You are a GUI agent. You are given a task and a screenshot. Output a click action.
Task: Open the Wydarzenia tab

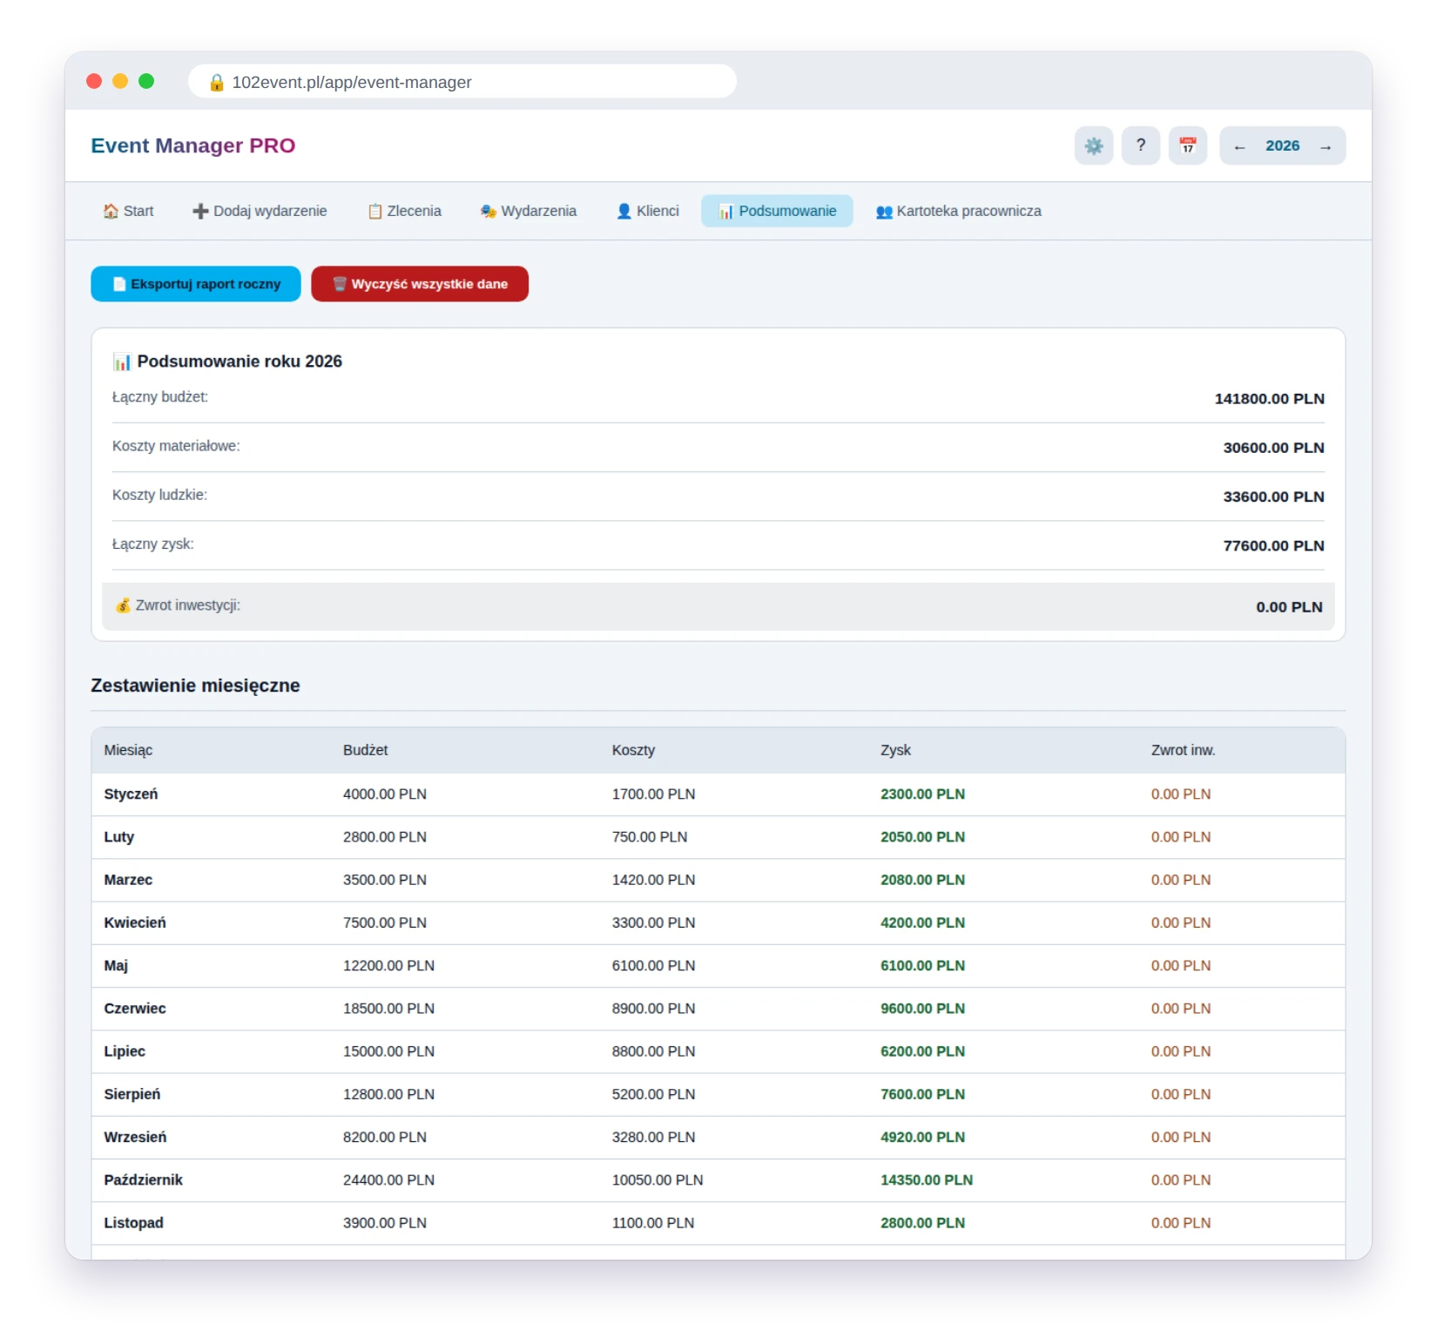click(529, 211)
